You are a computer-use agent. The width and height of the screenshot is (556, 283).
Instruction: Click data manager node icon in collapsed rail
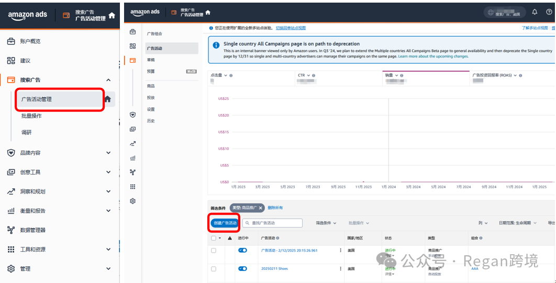pyautogui.click(x=132, y=172)
